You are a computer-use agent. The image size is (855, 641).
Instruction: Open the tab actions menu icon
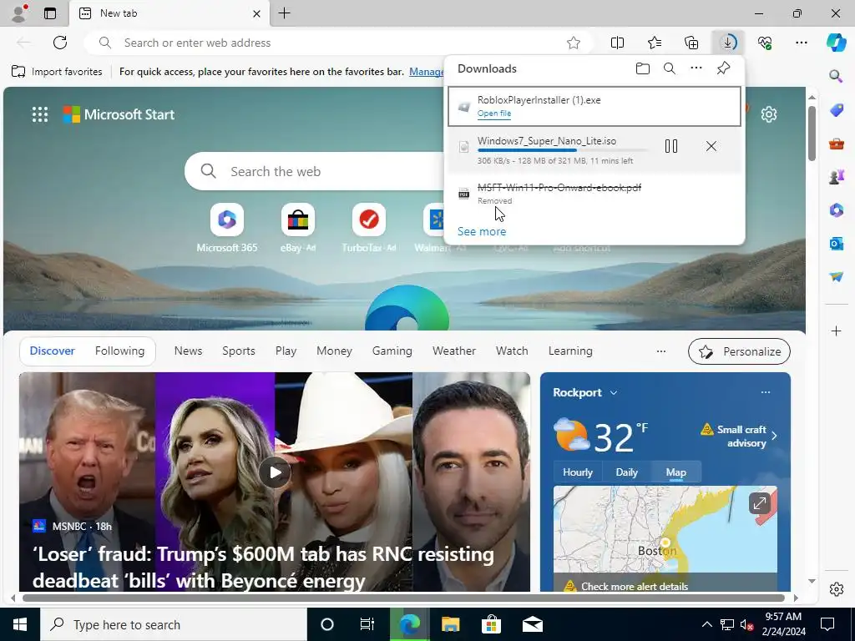coord(50,13)
